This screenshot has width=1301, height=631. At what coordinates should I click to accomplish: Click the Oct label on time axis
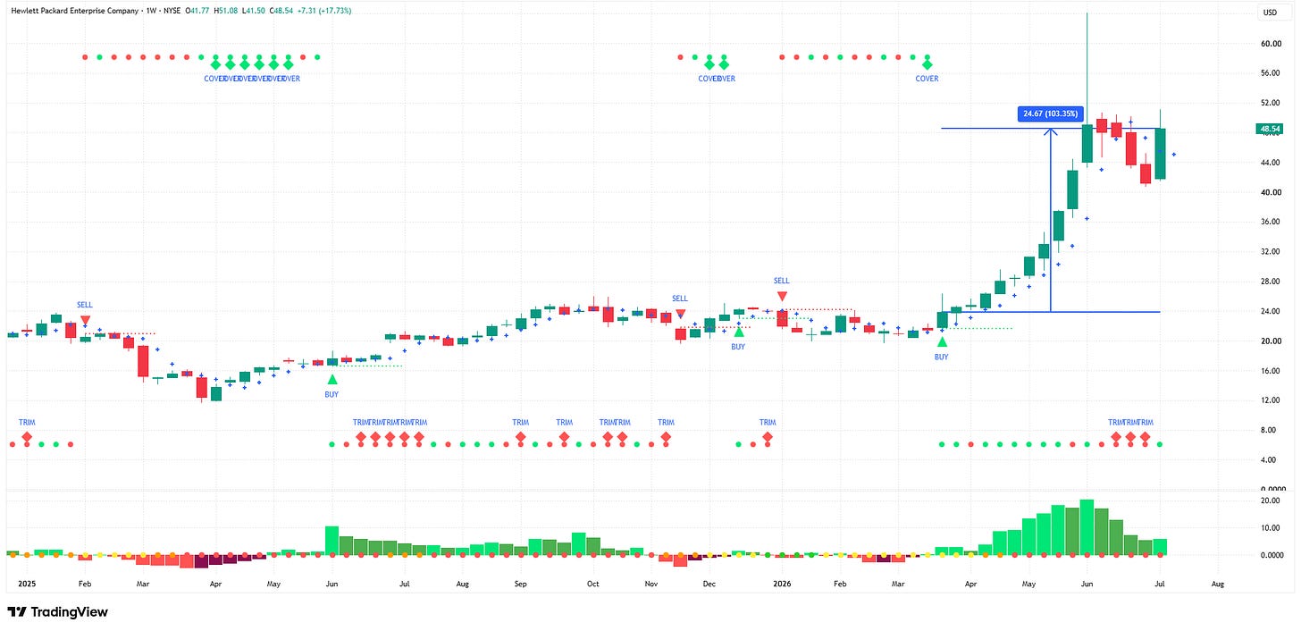[593, 582]
